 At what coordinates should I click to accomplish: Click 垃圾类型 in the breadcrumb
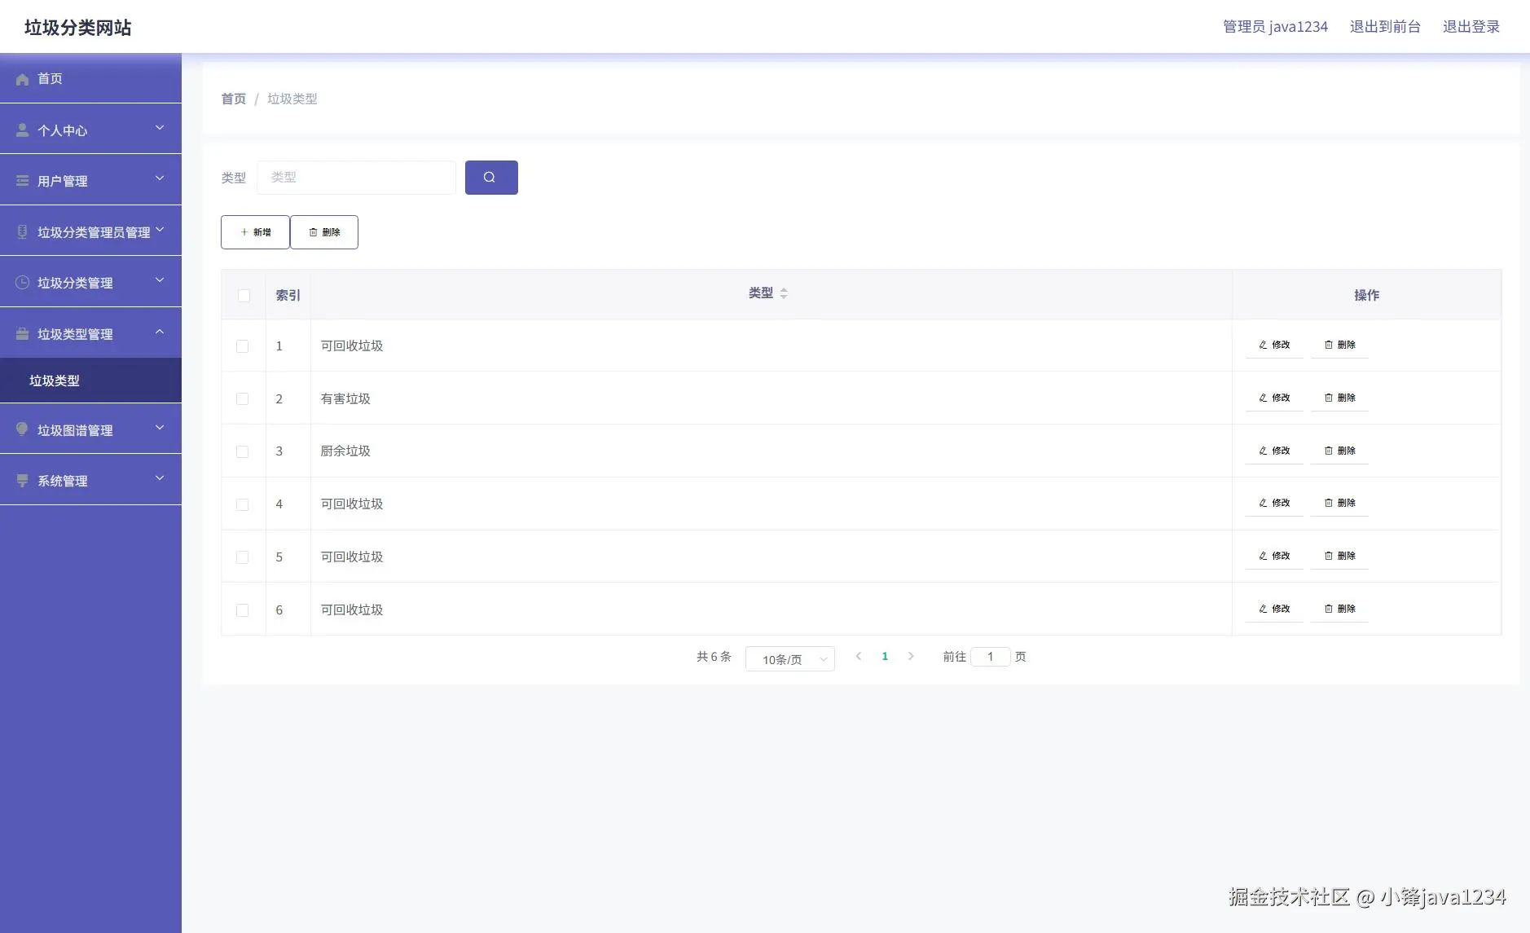[292, 99]
